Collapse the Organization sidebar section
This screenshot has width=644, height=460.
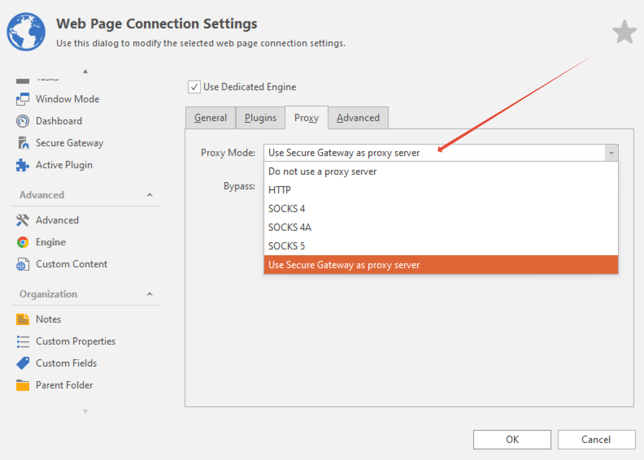(x=150, y=294)
